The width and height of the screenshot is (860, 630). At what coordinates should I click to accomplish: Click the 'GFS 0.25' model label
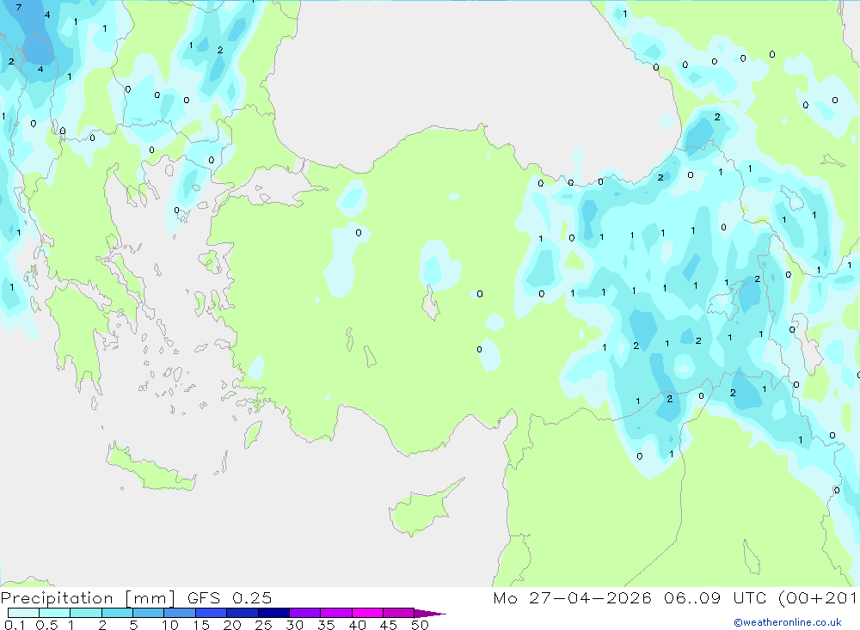tap(230, 597)
